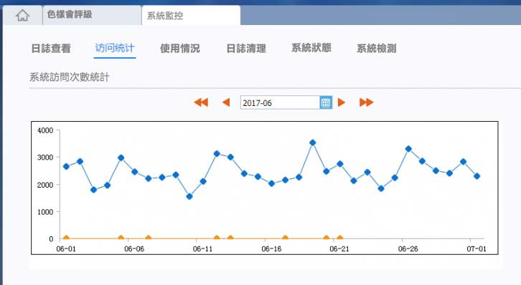
Task: Click the blue data point above 06-01
Action: (x=66, y=166)
